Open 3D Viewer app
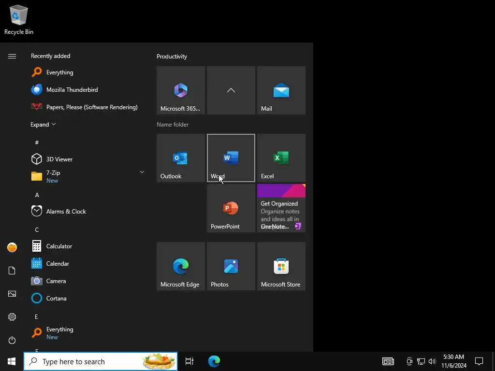The image size is (495, 371). 87,159
